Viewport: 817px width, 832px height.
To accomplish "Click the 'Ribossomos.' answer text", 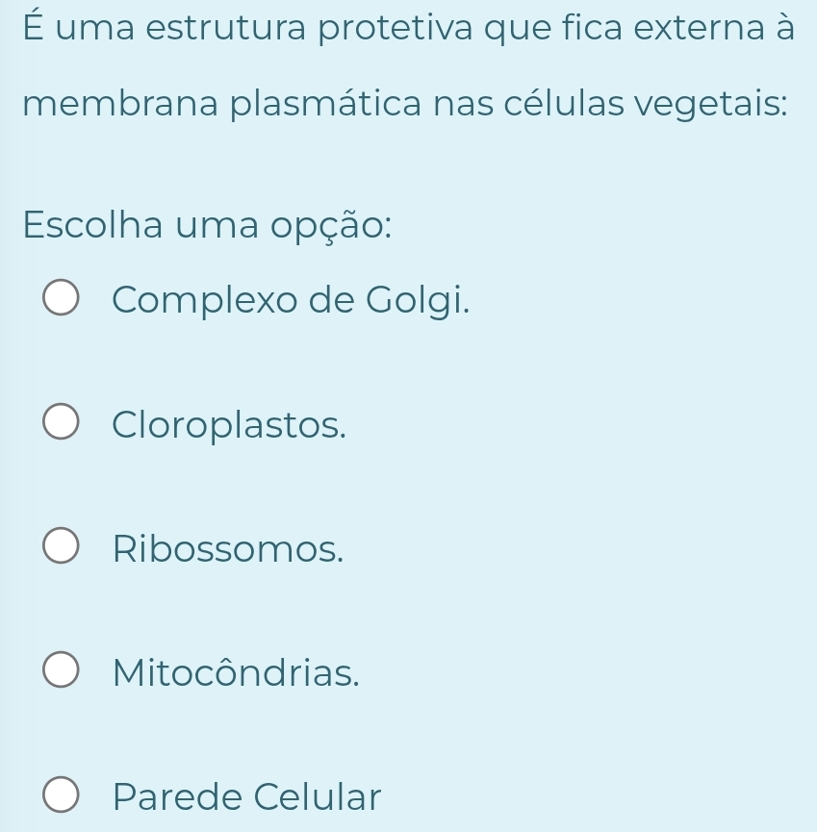I will 228,548.
